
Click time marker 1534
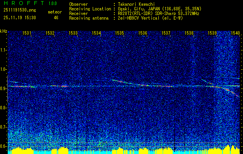[x=97, y=33]
